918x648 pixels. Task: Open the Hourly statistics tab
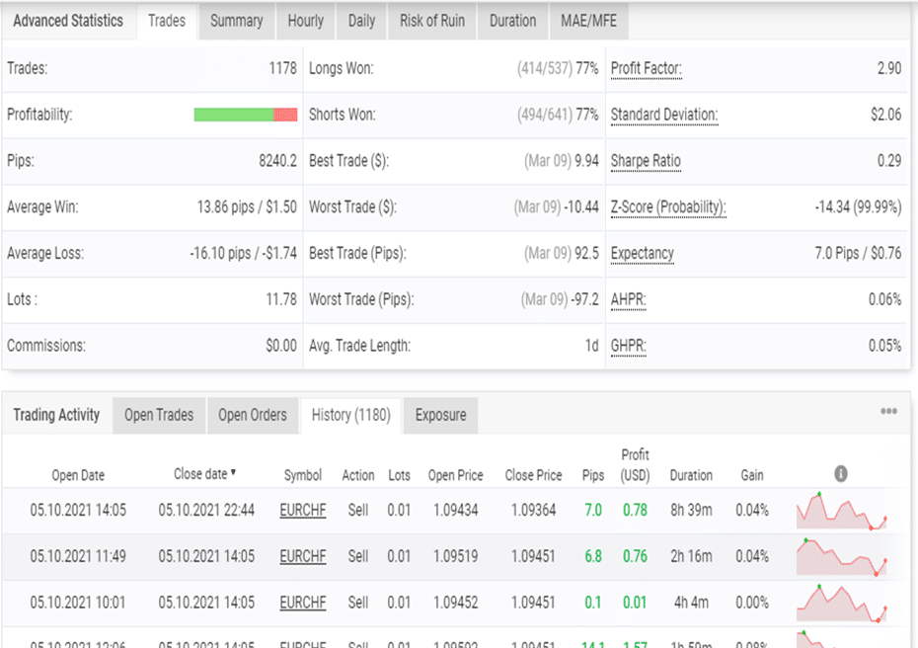[x=305, y=20]
